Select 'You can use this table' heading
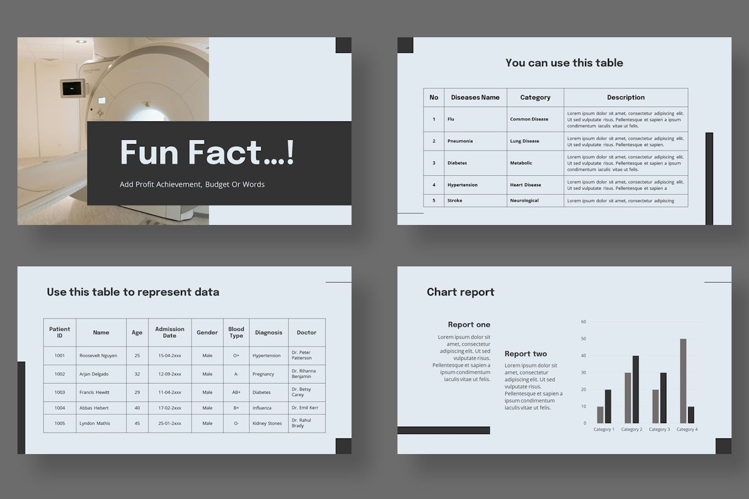The height and width of the screenshot is (499, 749). [x=564, y=63]
